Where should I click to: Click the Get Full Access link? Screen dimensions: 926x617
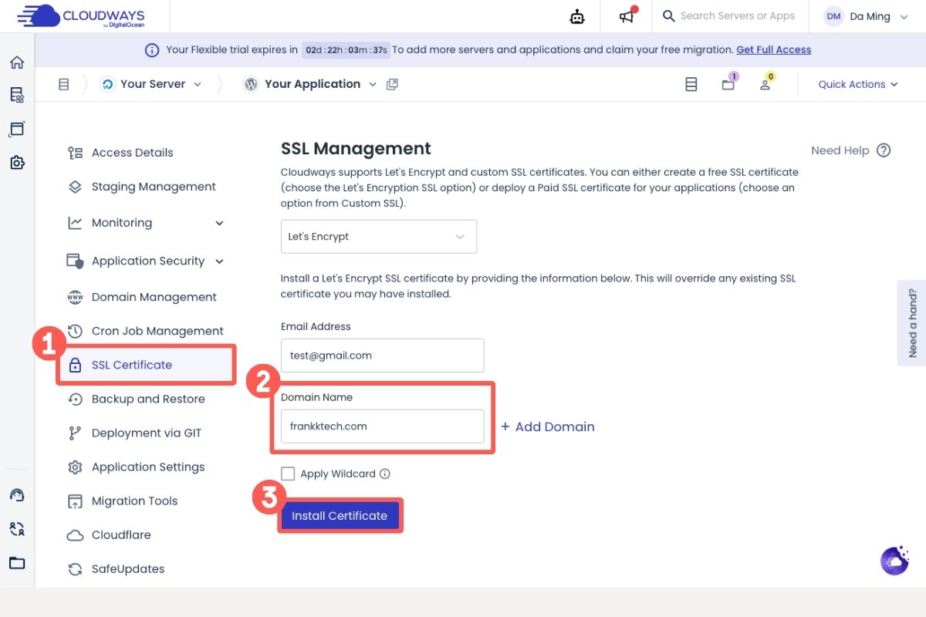tap(774, 49)
